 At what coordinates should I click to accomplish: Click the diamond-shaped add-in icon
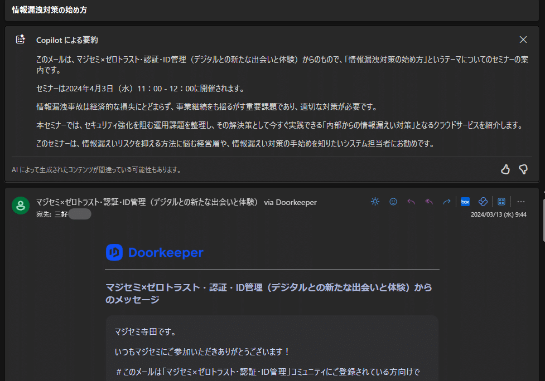point(483,202)
